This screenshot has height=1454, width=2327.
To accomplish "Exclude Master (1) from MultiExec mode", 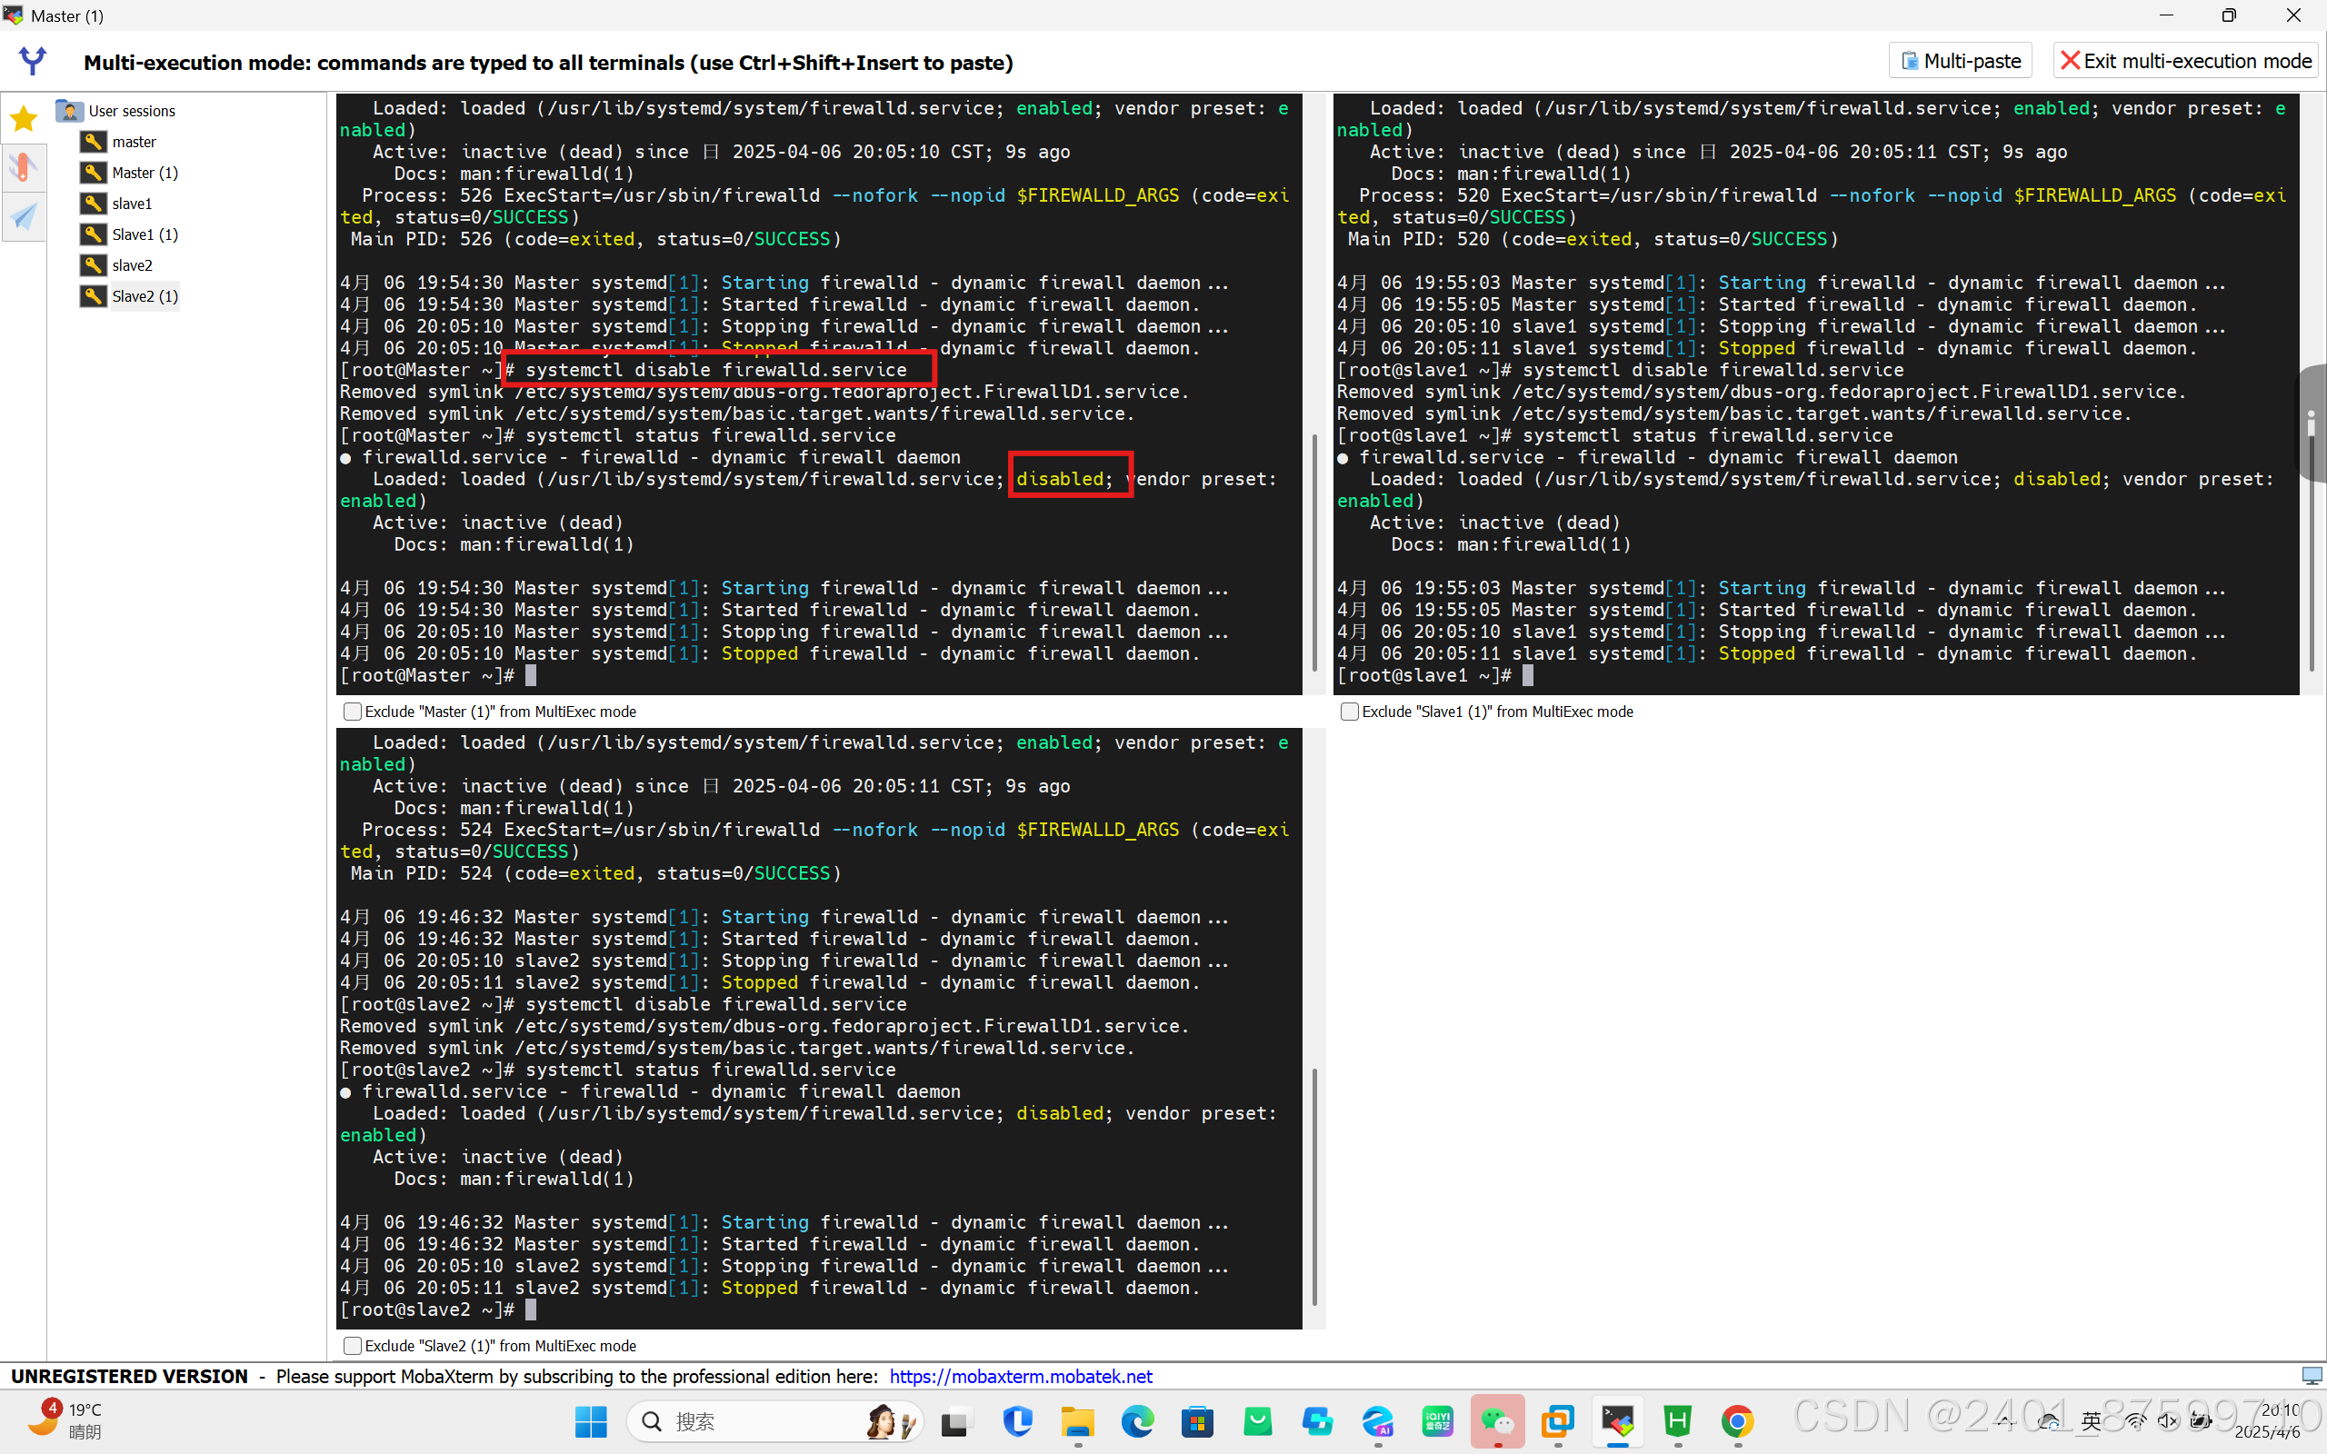I will click(x=352, y=712).
